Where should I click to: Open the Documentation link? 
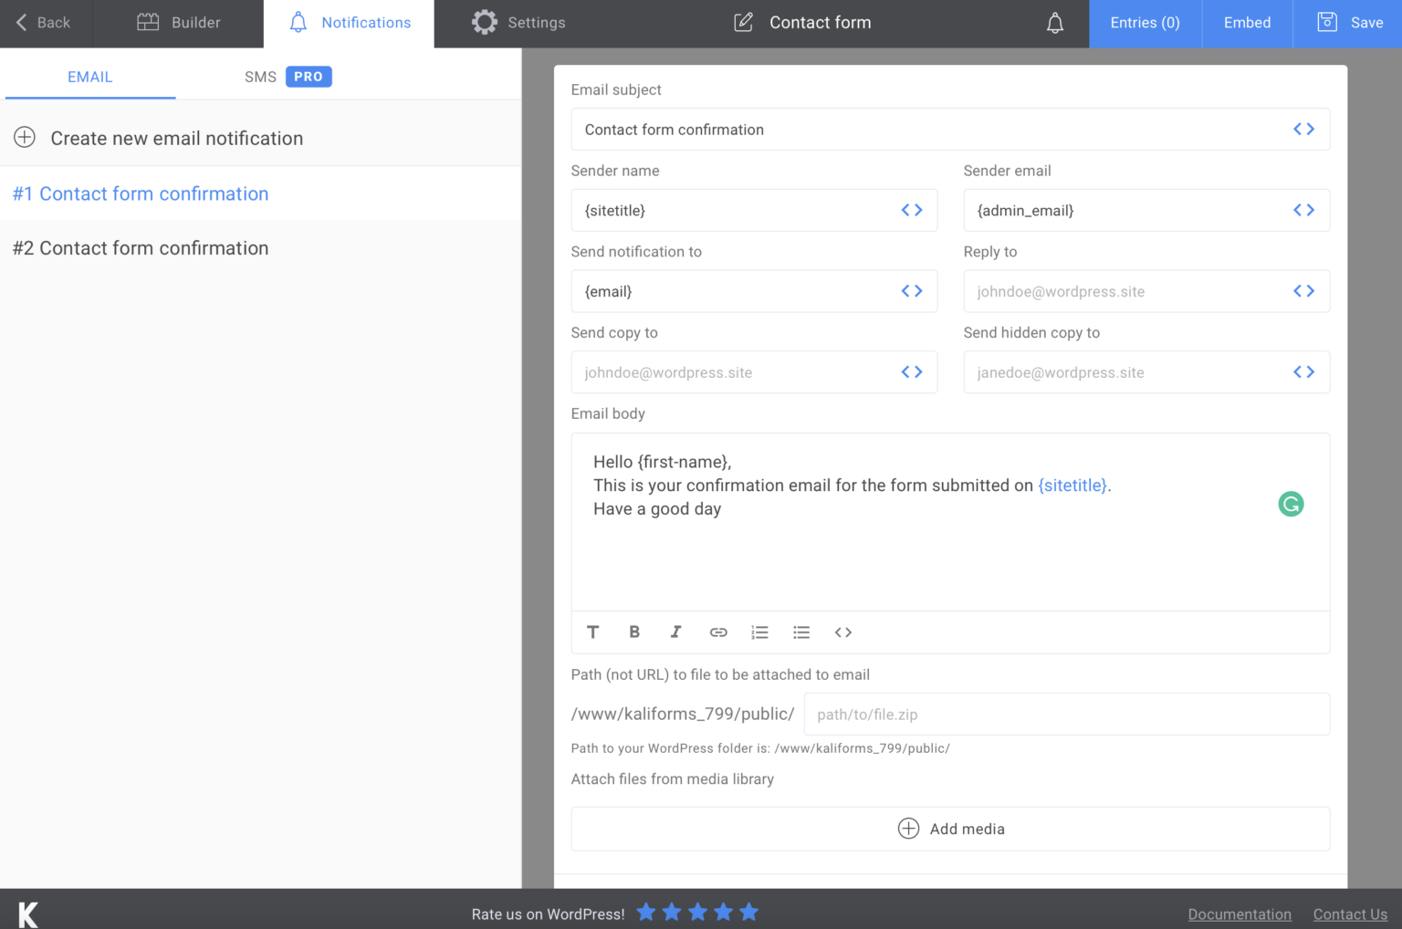(x=1240, y=913)
